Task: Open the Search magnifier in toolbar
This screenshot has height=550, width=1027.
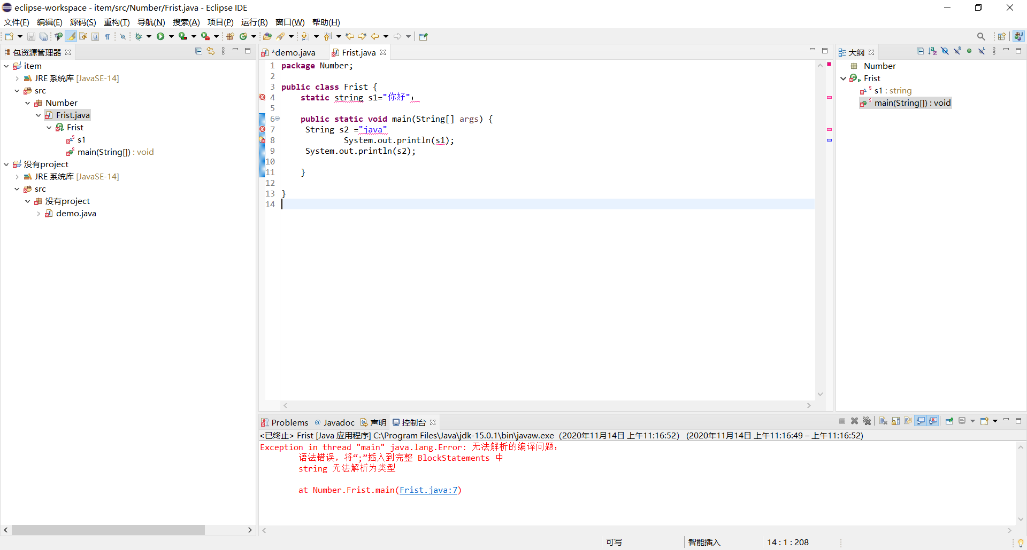Action: pyautogui.click(x=981, y=36)
